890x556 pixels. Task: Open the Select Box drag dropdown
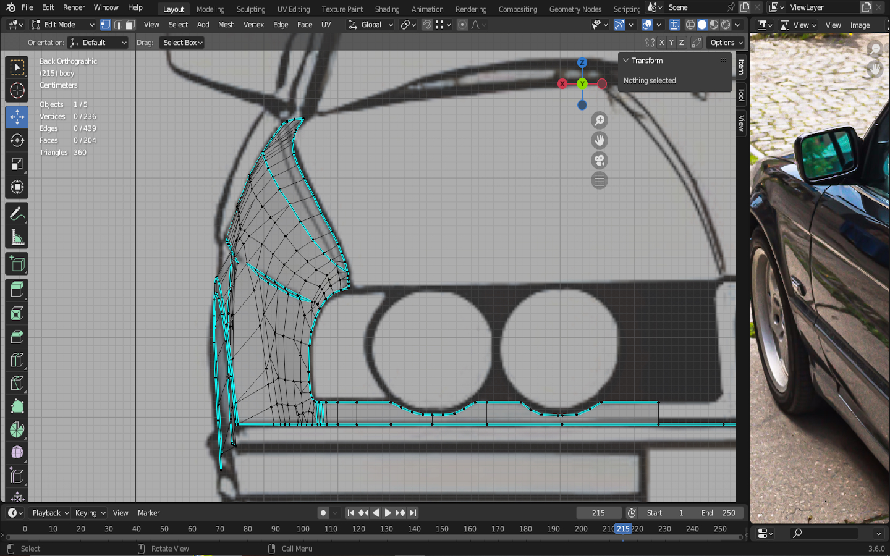pos(183,43)
